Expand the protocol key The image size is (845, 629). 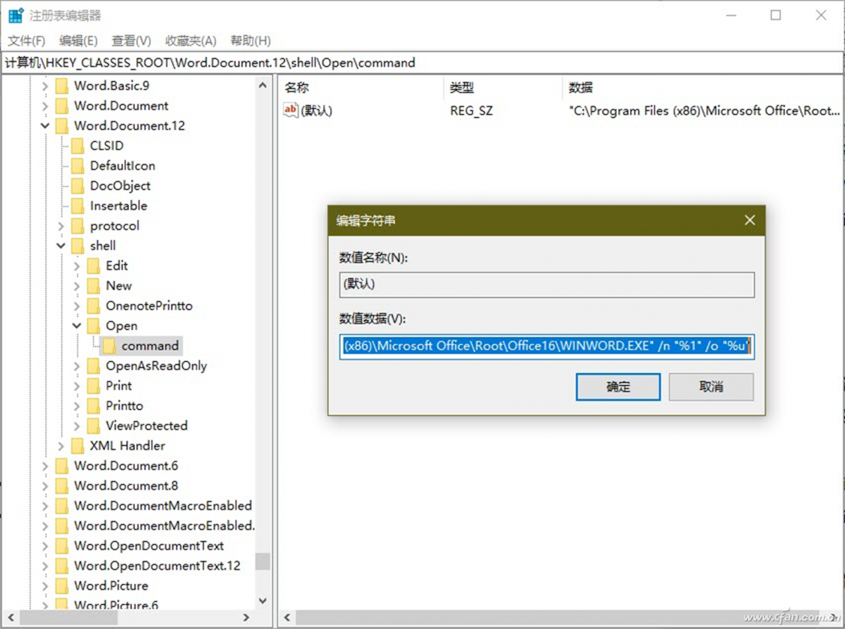coord(61,226)
